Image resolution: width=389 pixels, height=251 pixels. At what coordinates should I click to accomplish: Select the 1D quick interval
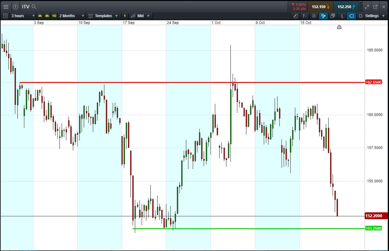54,16
